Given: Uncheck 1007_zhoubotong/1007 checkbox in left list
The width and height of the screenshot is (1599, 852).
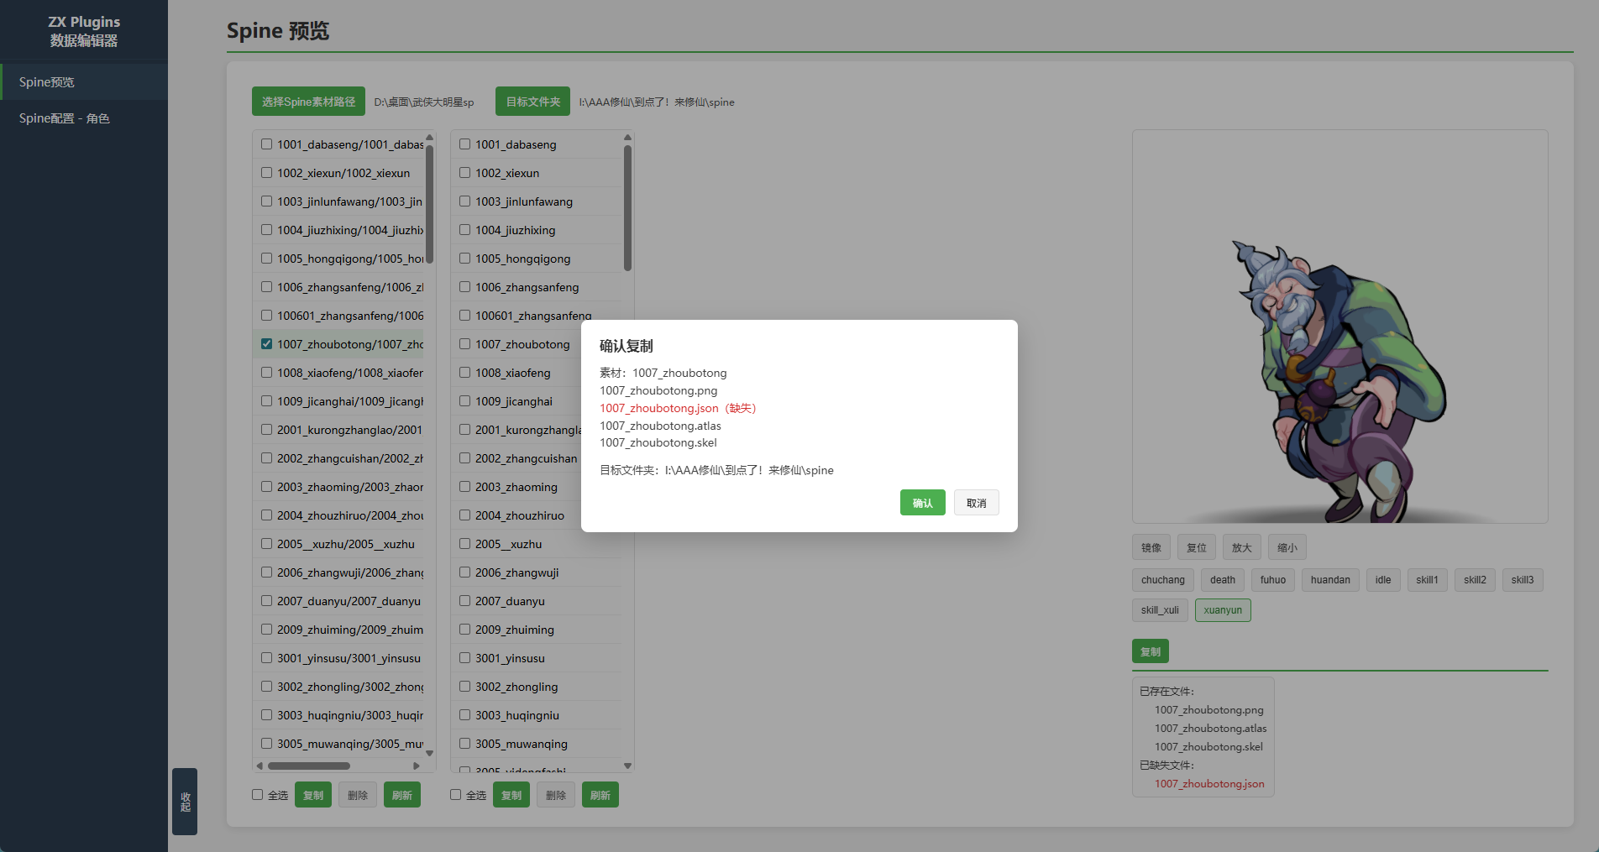Looking at the screenshot, I should [266, 344].
